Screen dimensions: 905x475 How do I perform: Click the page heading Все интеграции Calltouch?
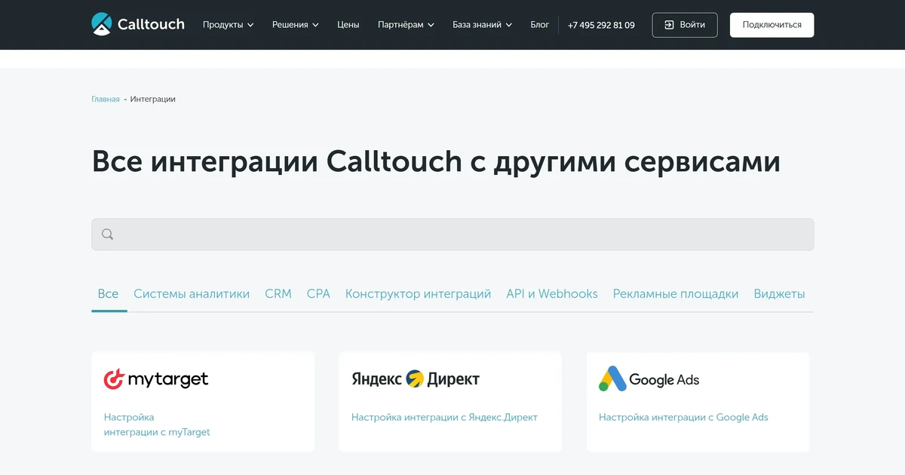coord(436,161)
